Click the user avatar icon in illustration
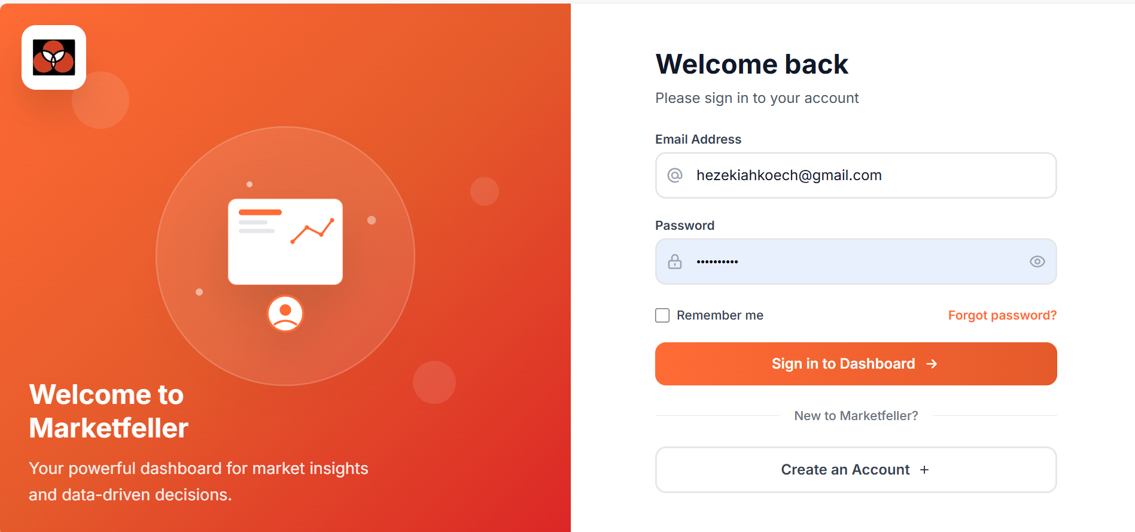Image resolution: width=1135 pixels, height=532 pixels. coord(285,314)
